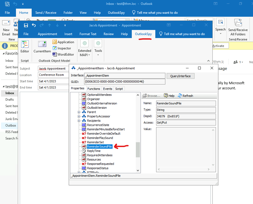Undo using the appointment toolbar arrow
The height and width of the screenshot is (204, 253).
[34, 25]
